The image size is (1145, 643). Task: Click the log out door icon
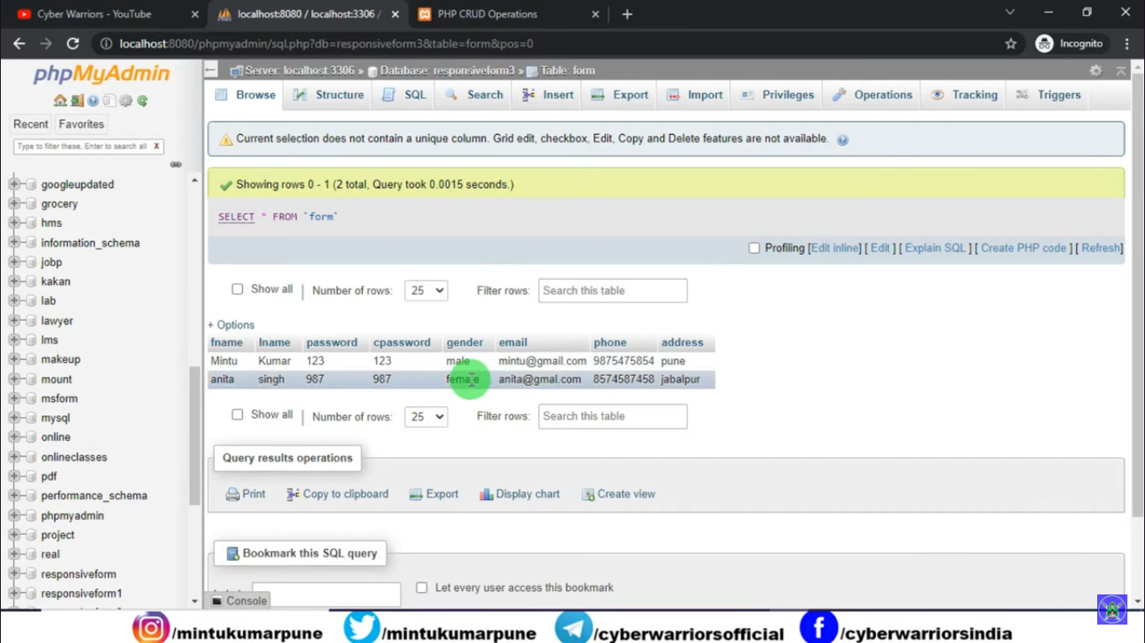click(76, 100)
